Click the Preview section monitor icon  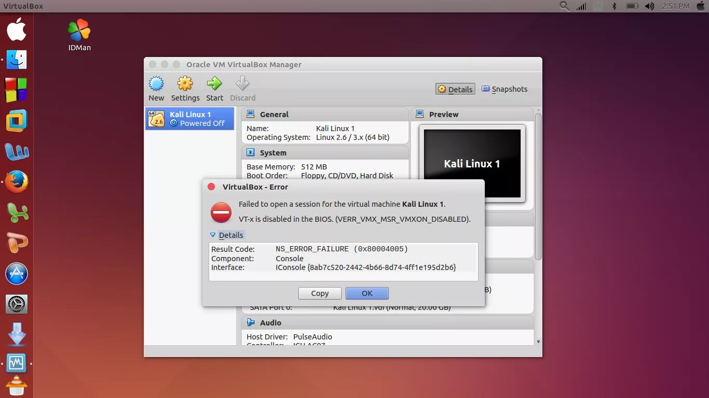[x=420, y=114]
